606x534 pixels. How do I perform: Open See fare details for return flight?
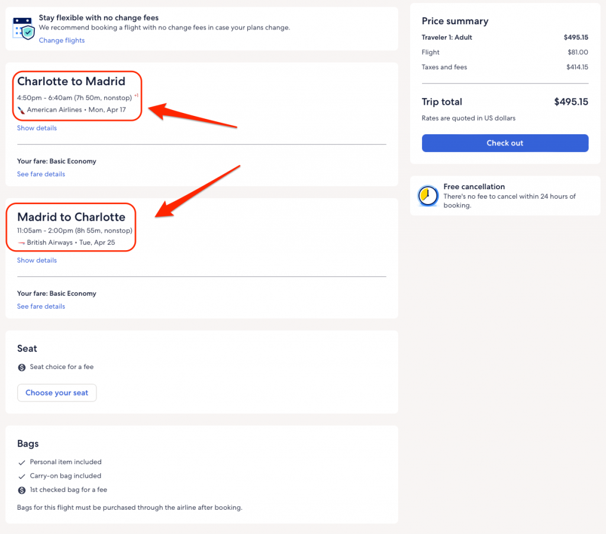click(x=41, y=307)
